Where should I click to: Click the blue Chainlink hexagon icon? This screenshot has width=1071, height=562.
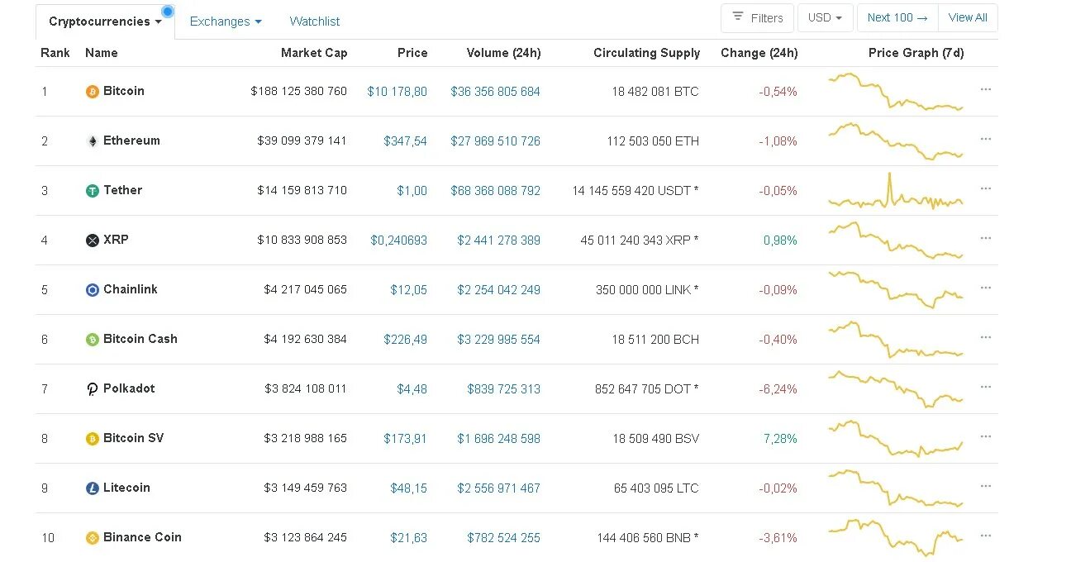point(93,290)
